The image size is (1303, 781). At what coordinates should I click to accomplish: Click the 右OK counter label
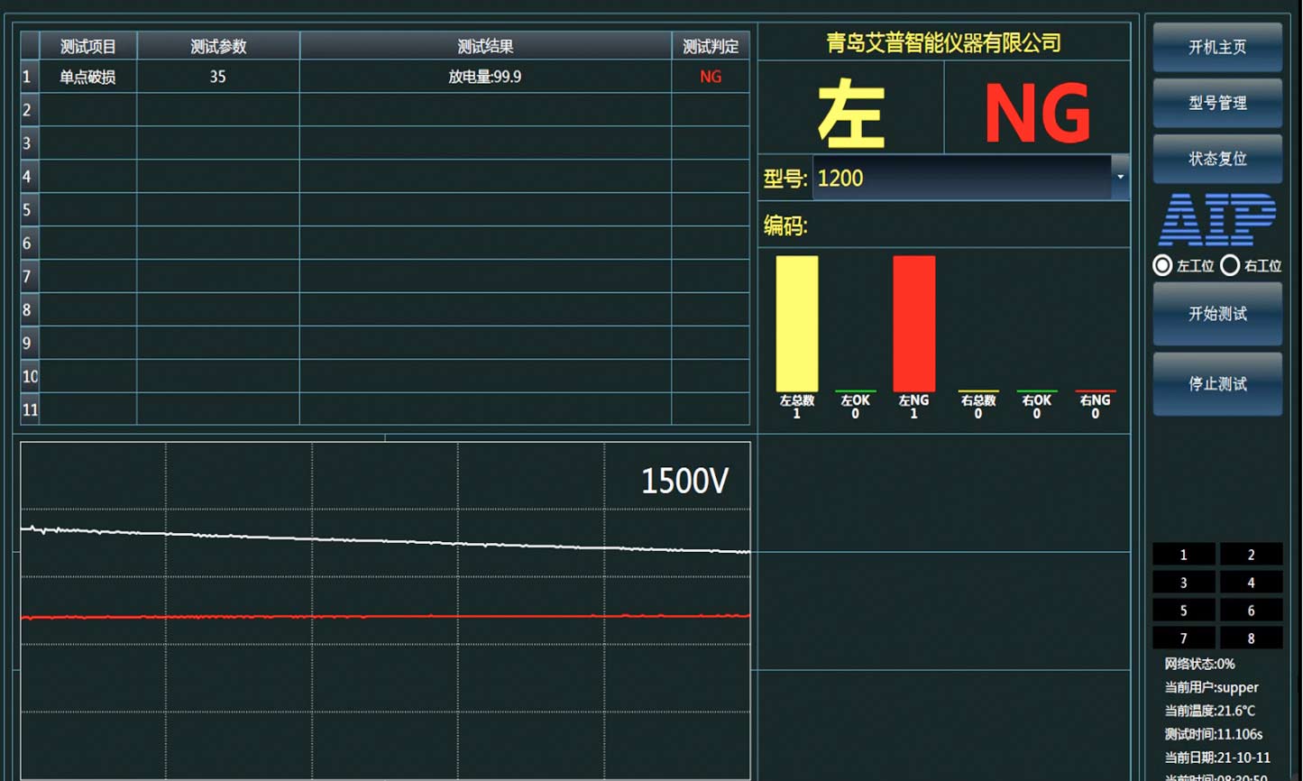click(x=1035, y=400)
